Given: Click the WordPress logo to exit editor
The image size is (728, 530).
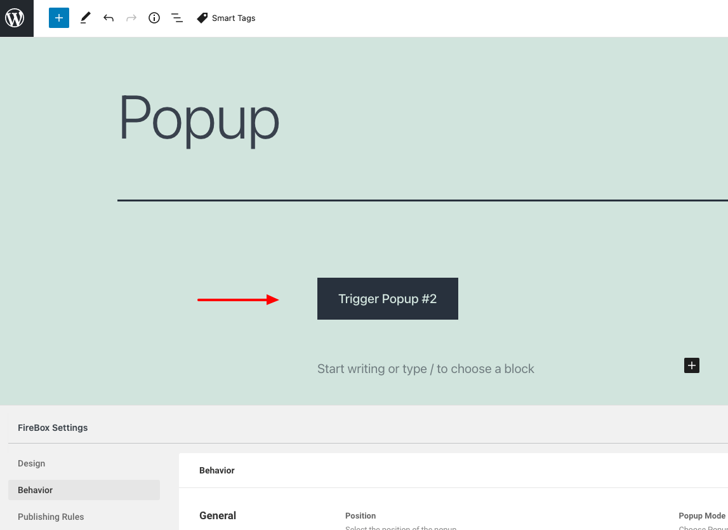Looking at the screenshot, I should tap(17, 18).
